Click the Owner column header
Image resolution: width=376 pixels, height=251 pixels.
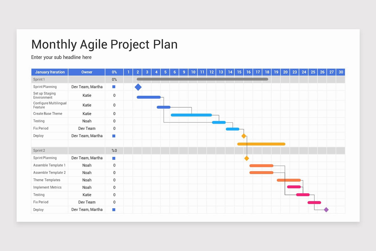[87, 72]
